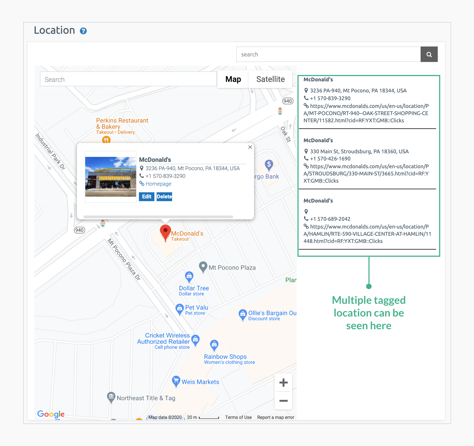Close the McDonald's info popup
This screenshot has width=474, height=446.
250,147
